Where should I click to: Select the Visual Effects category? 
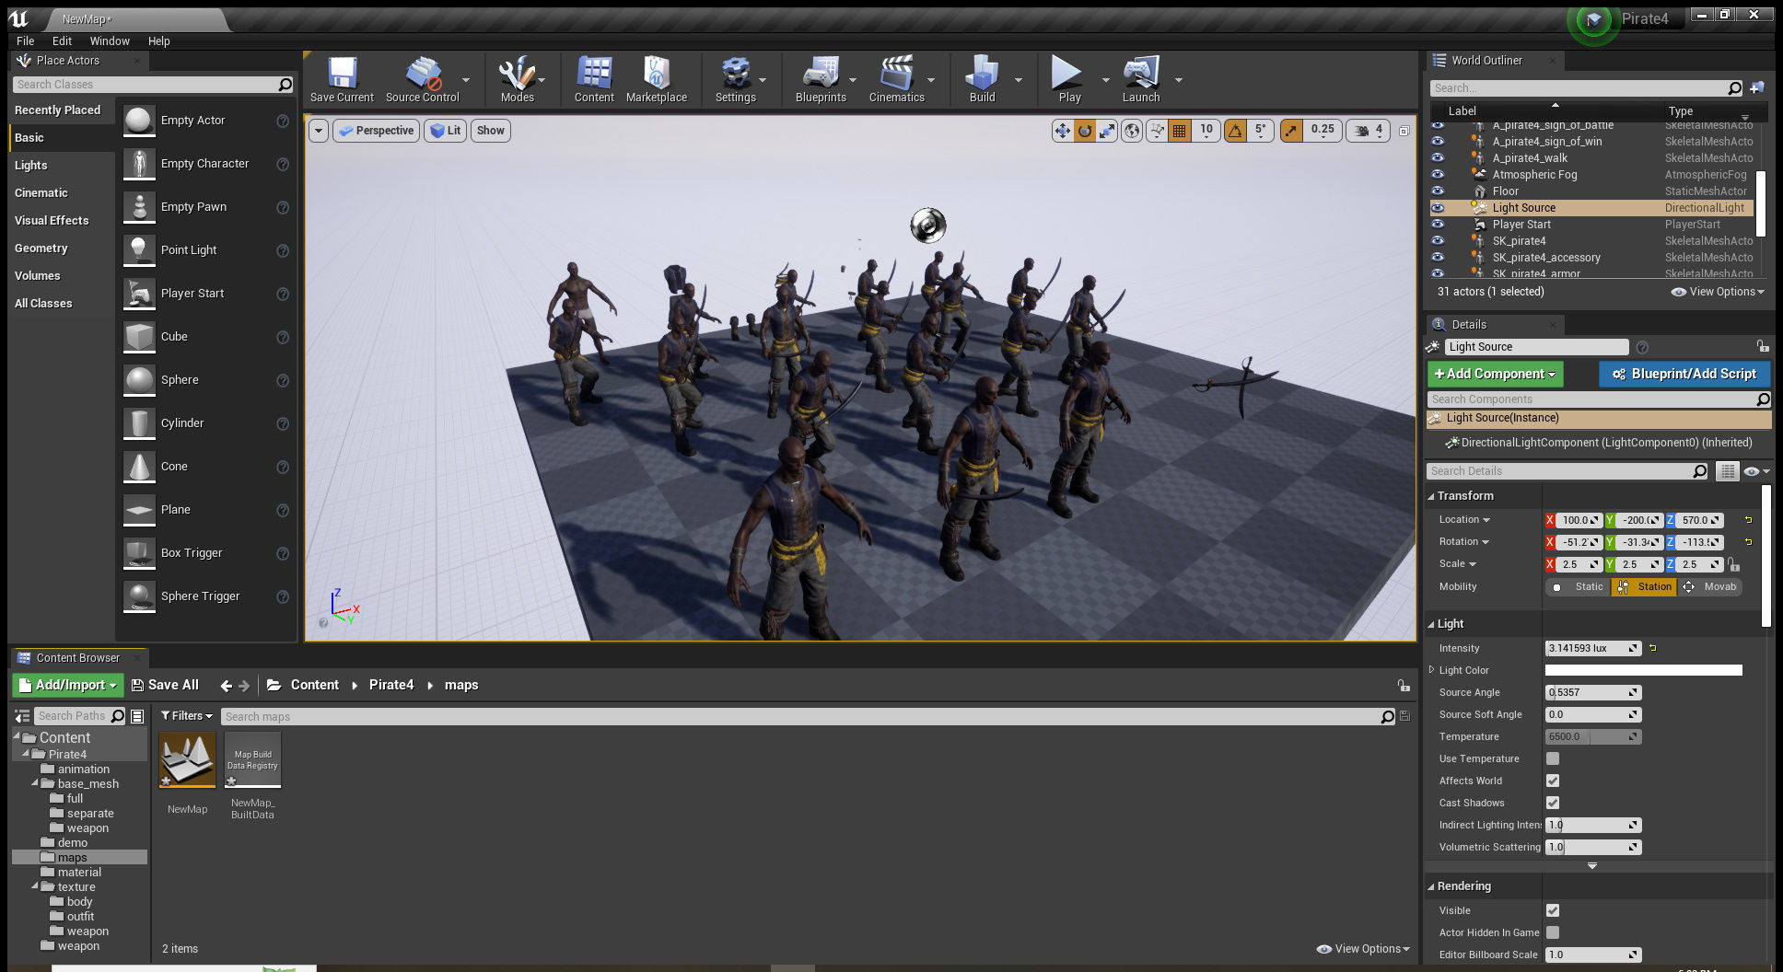(x=62, y=221)
